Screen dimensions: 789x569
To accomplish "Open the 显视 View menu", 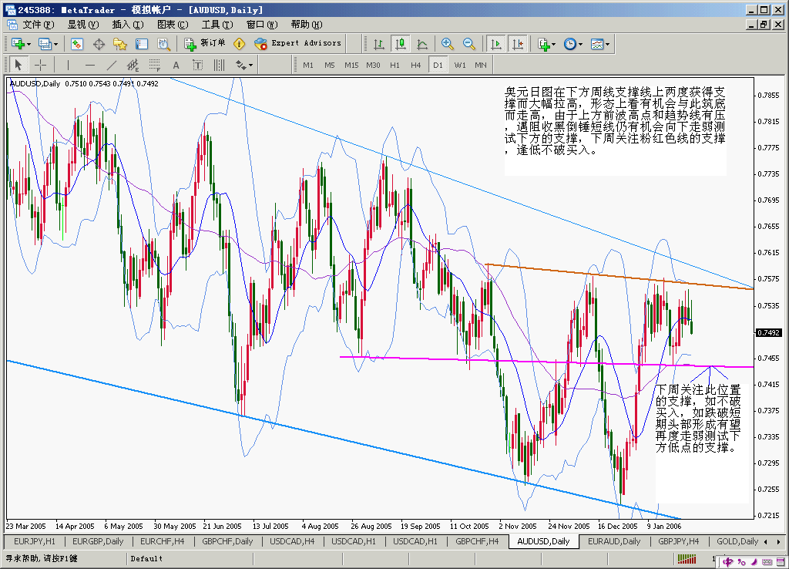I will [x=83, y=25].
